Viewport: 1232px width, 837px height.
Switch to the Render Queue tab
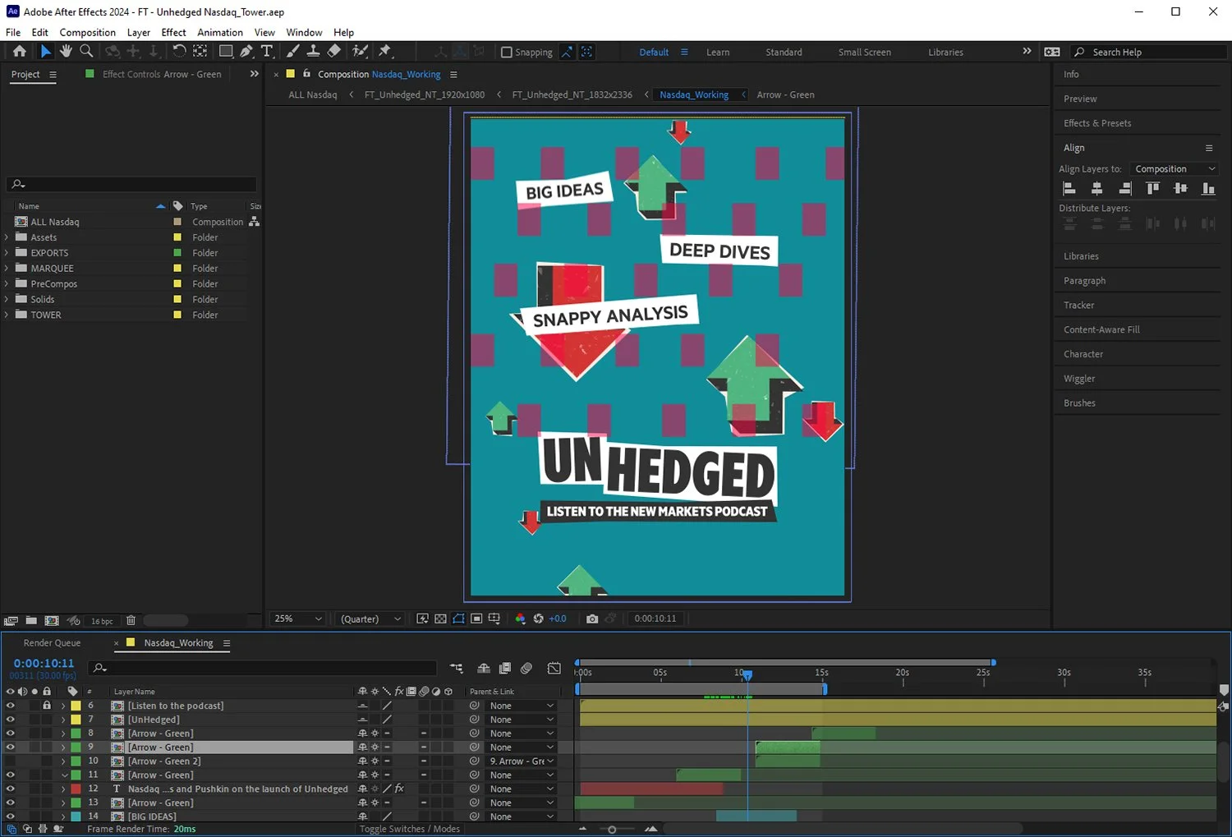[52, 643]
